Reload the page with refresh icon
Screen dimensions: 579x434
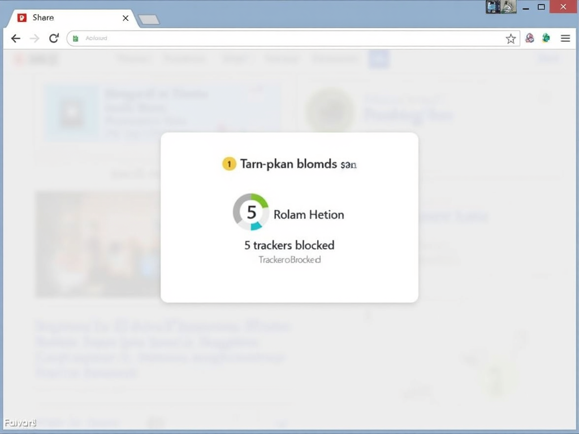(x=54, y=38)
